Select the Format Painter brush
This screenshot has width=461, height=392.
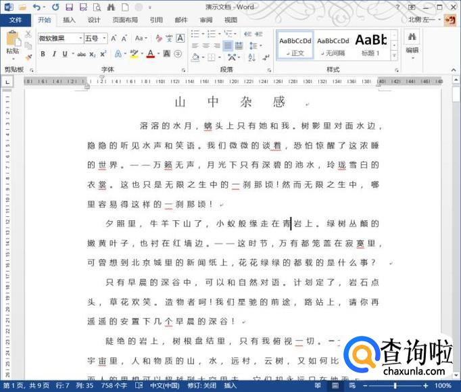28,57
